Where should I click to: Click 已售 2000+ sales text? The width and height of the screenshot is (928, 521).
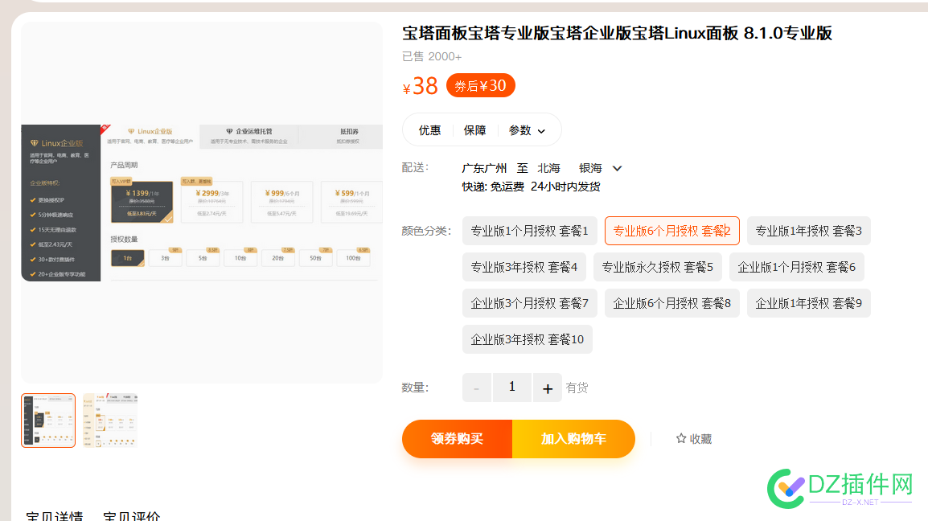(432, 56)
